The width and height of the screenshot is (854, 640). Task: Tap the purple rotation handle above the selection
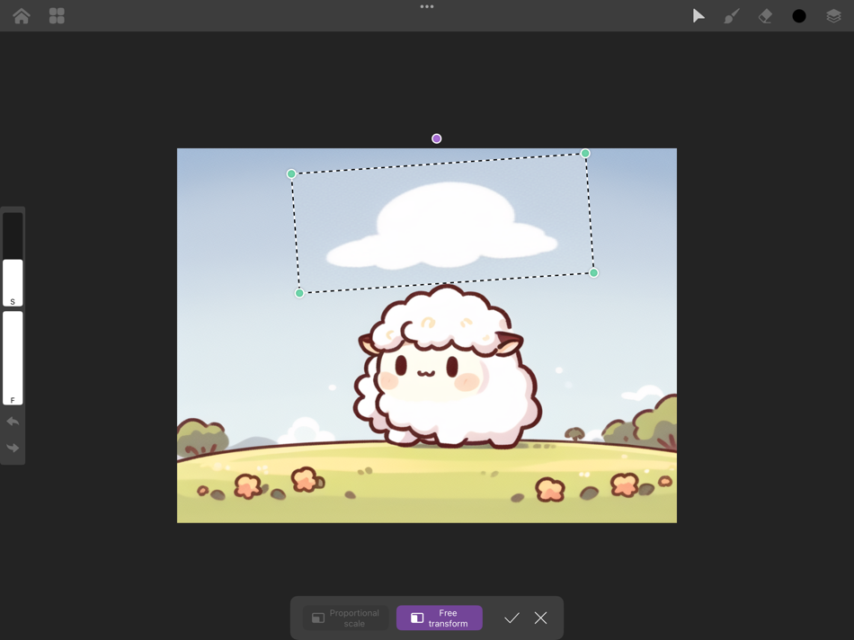pos(436,138)
